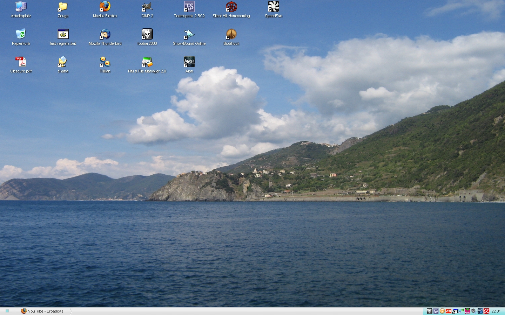The height and width of the screenshot is (315, 505).
Task: Click the foobar2000 desktop shortcut
Action: pos(147,34)
